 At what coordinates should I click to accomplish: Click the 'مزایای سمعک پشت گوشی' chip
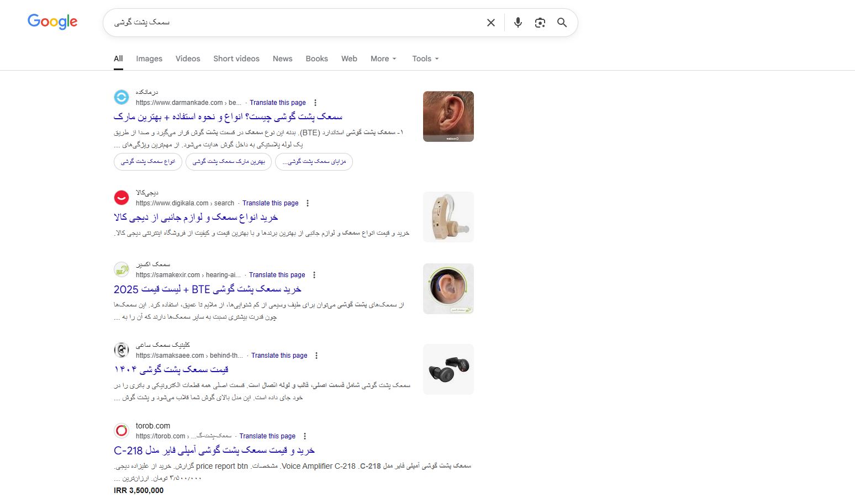(x=314, y=162)
